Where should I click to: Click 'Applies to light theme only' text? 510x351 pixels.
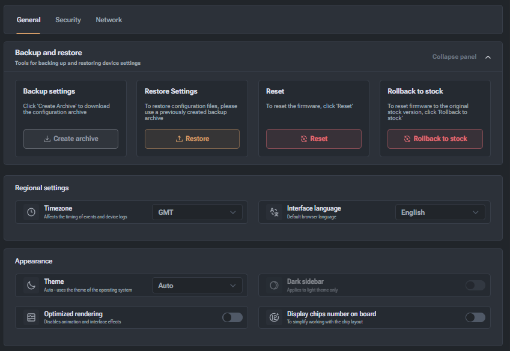pos(312,290)
